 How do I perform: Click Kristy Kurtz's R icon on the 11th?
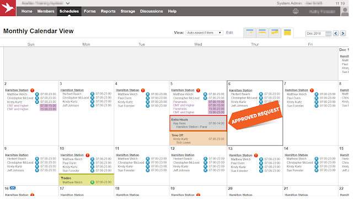pos(148,166)
